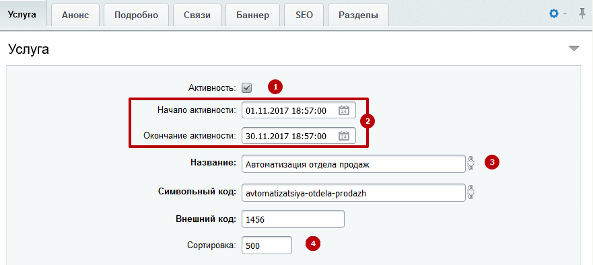Open the Подробно tab
The width and height of the screenshot is (593, 265).
136,15
